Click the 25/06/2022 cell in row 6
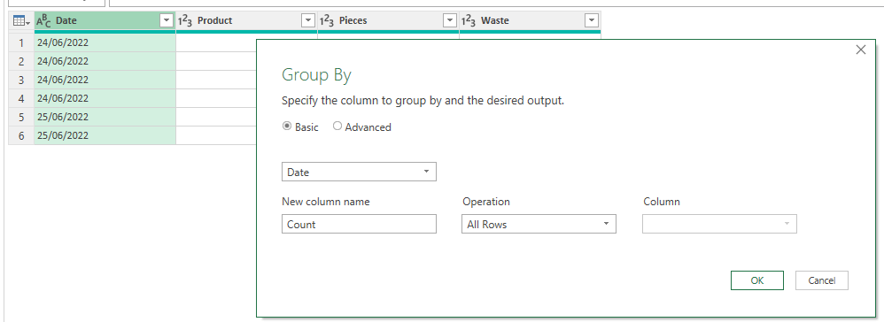The image size is (884, 322). 105,135
